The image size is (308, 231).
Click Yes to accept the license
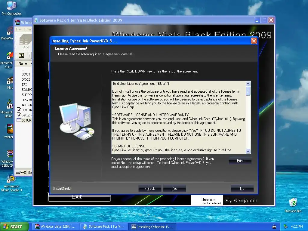coord(174,189)
